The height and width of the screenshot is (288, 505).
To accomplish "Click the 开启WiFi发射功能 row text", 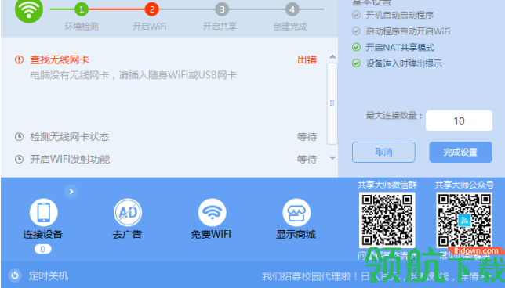I will tap(70, 159).
